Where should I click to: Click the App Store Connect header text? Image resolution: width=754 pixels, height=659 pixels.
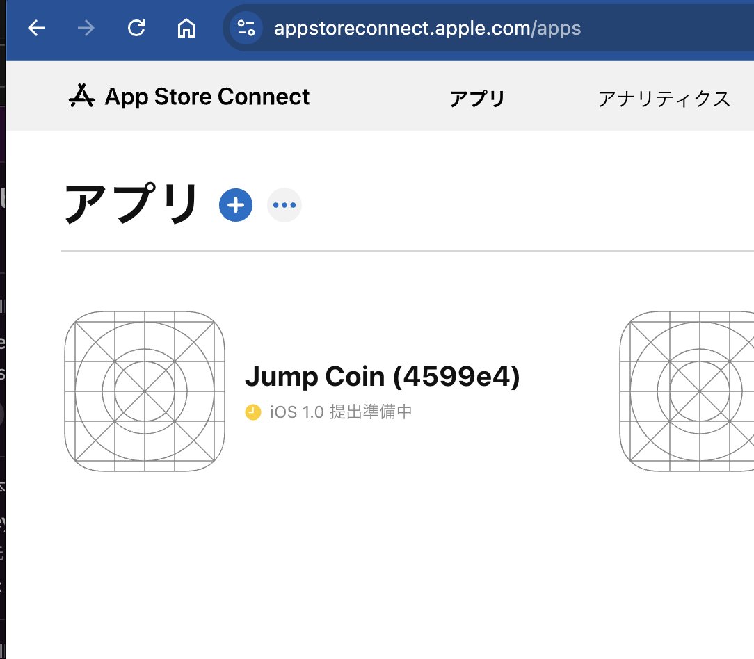[x=206, y=97]
